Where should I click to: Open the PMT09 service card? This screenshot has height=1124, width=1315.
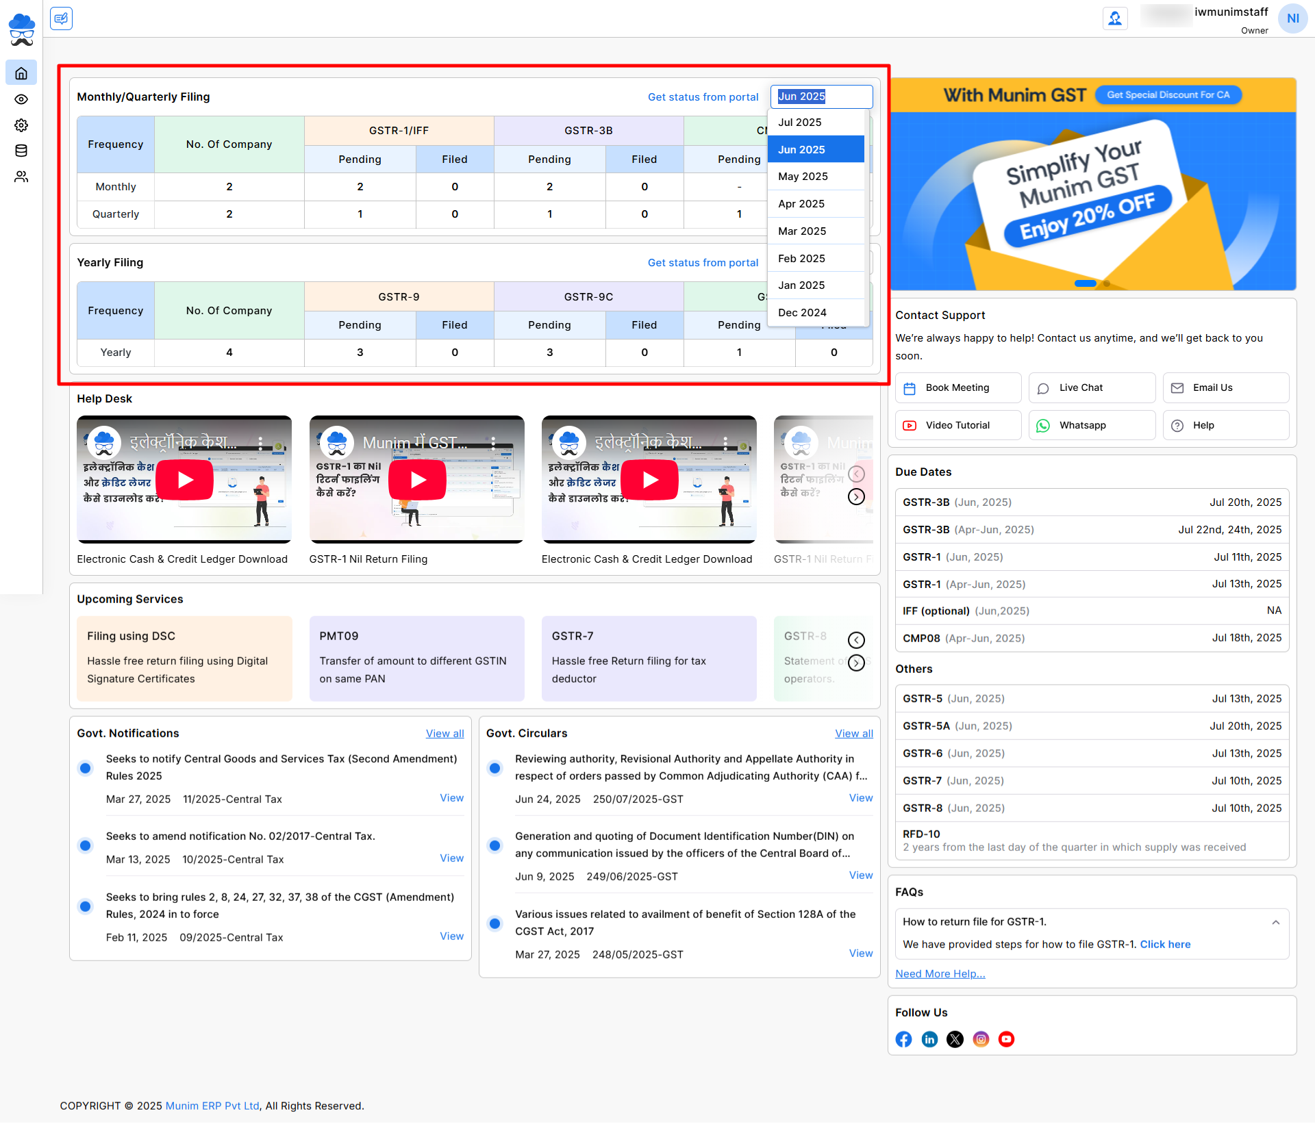pos(416,659)
